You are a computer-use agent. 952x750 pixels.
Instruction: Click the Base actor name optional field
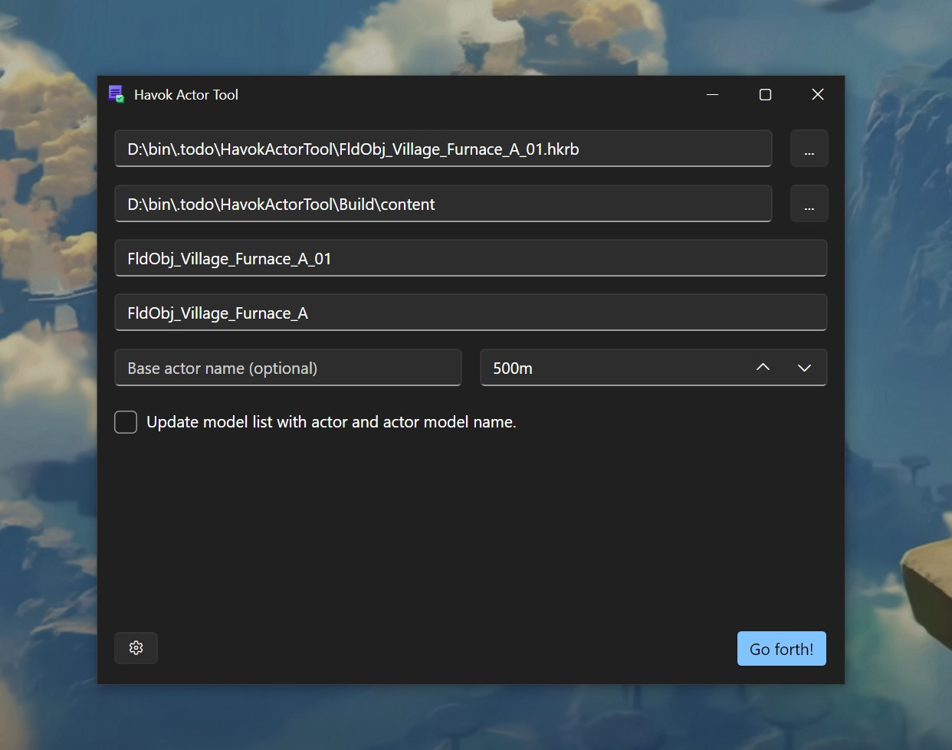click(x=287, y=368)
